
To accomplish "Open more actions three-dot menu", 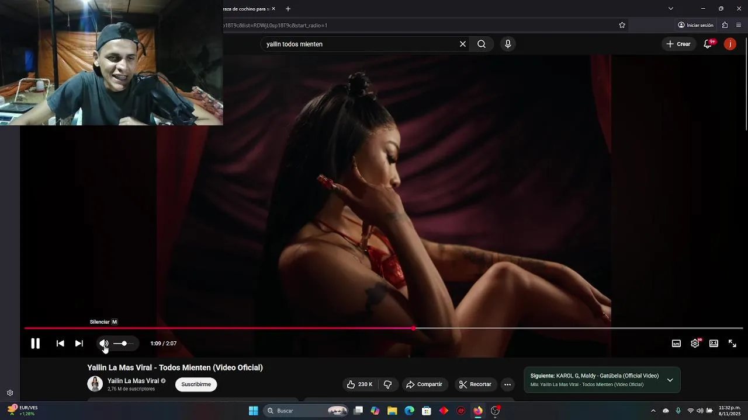I will click(507, 384).
